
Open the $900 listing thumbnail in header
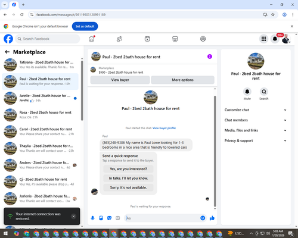93,70
